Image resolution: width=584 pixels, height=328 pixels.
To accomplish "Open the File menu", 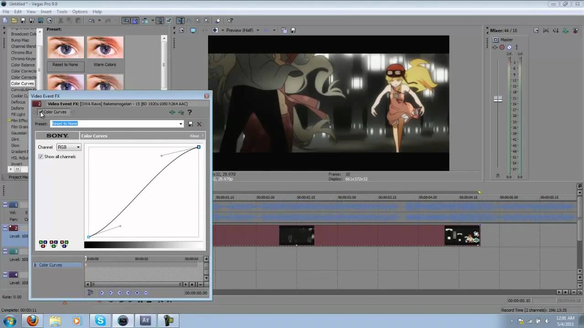I will click(5, 11).
